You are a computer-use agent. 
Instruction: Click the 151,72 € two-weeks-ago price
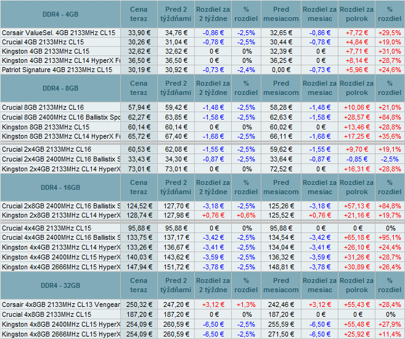tap(176, 267)
